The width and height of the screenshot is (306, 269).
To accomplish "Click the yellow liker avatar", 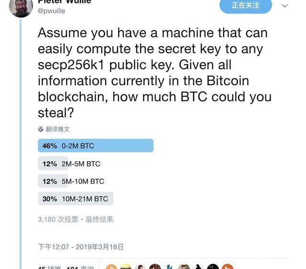I will (126, 267).
